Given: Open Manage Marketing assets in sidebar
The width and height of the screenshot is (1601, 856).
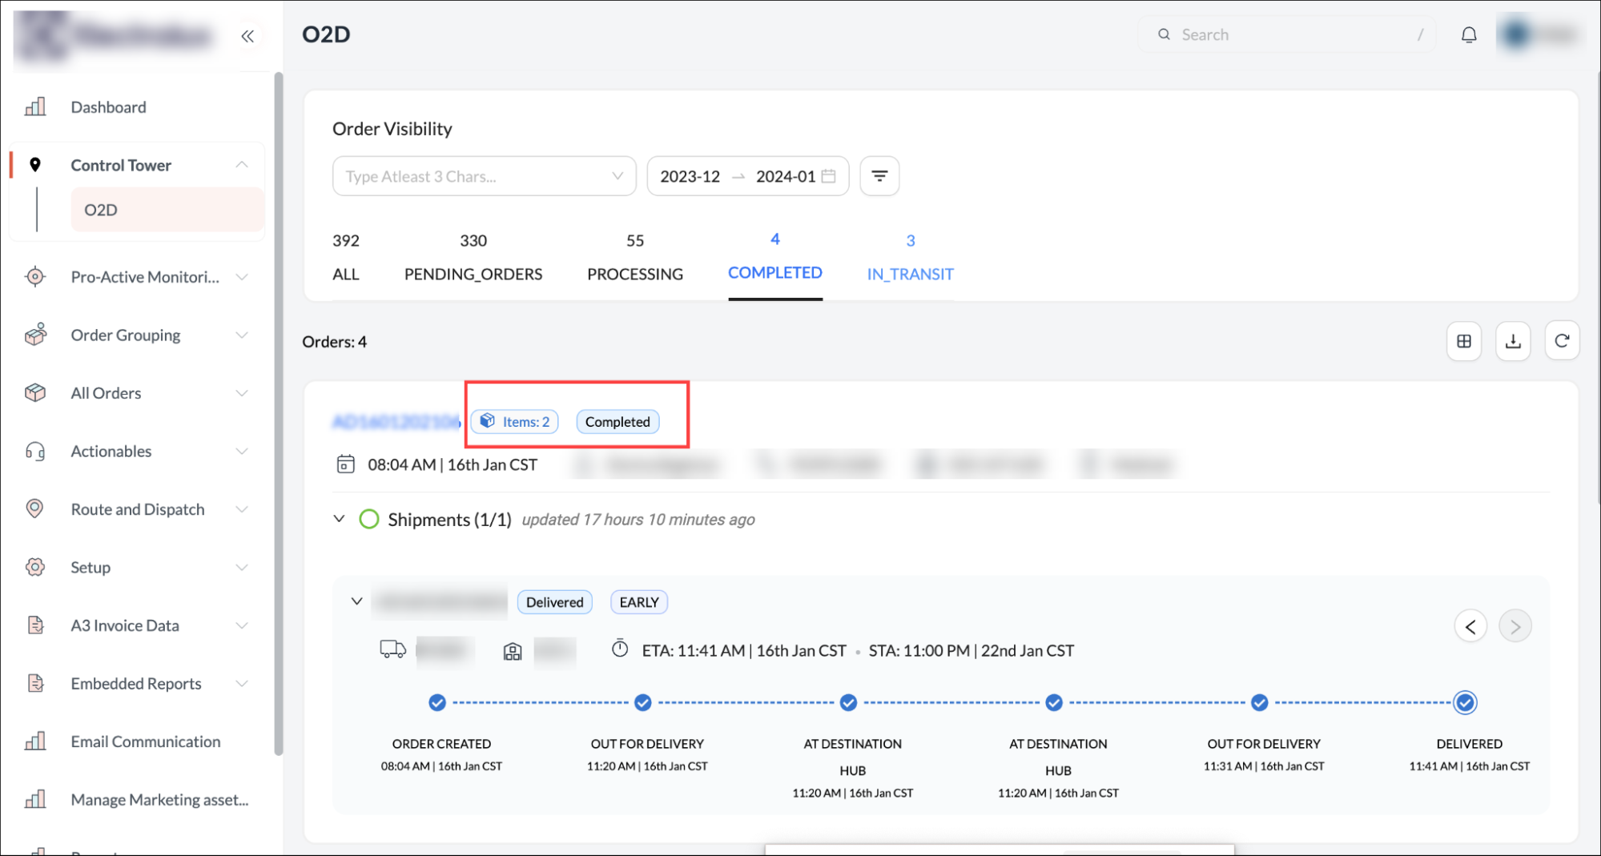Looking at the screenshot, I should click(x=159, y=799).
